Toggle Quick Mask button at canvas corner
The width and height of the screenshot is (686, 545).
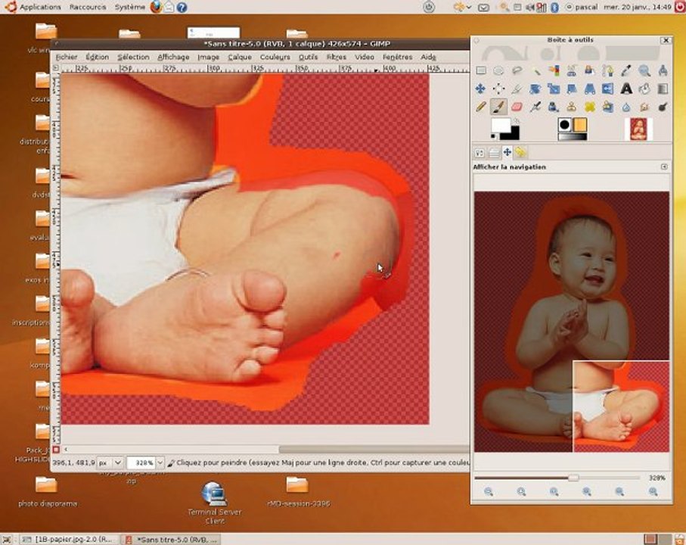(56, 450)
